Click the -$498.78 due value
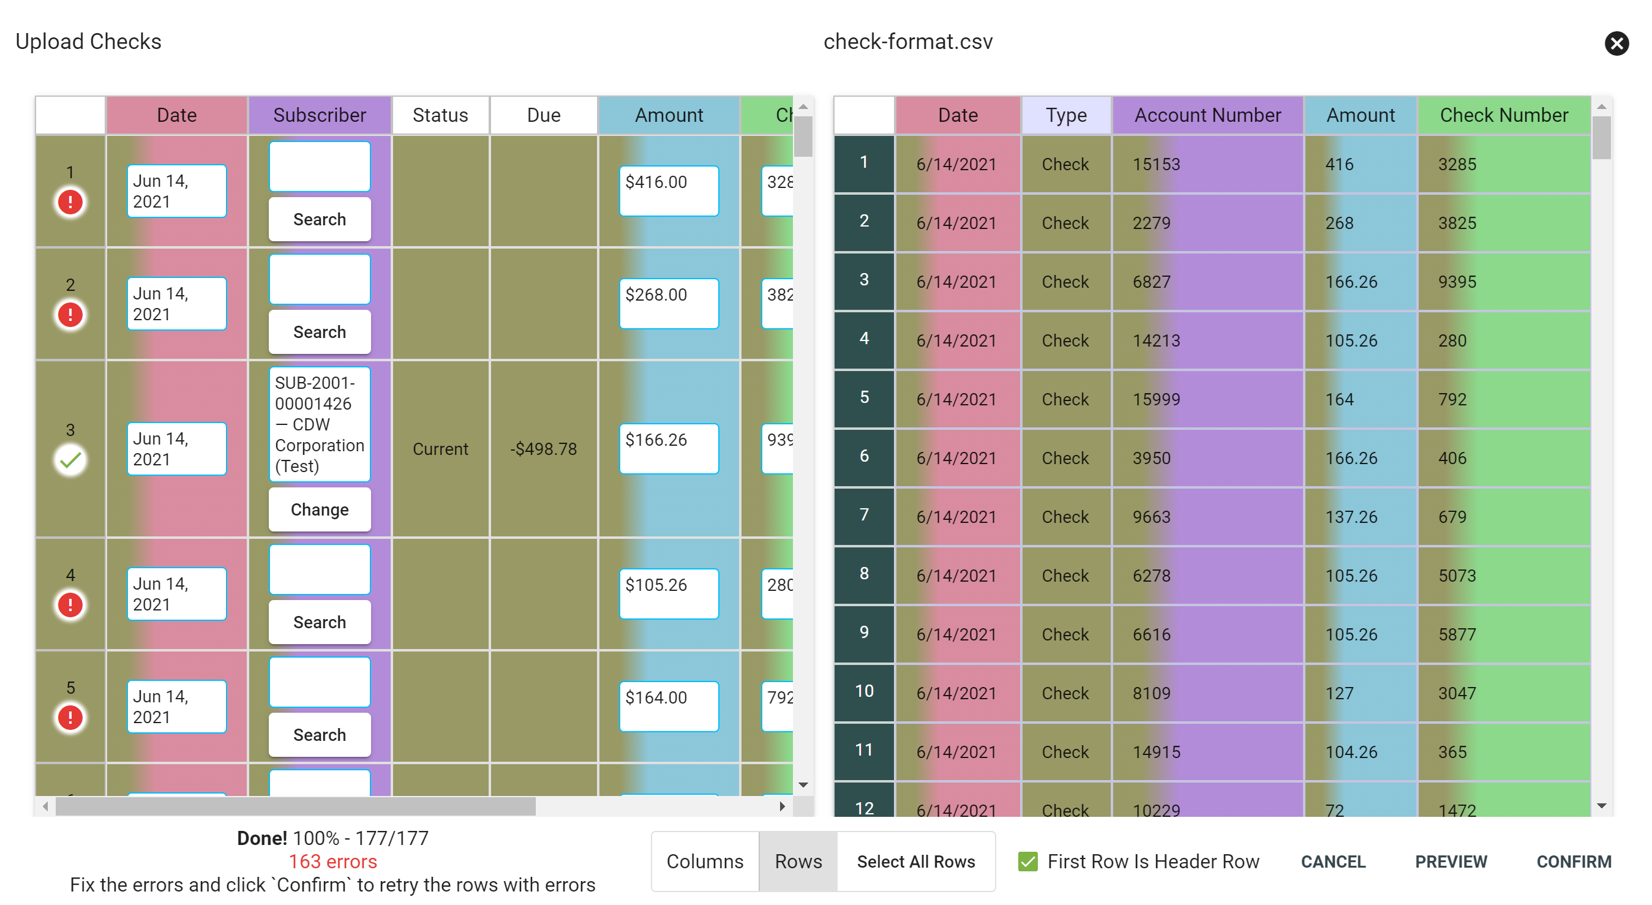Viewport: 1652px width, 905px height. coord(543,449)
